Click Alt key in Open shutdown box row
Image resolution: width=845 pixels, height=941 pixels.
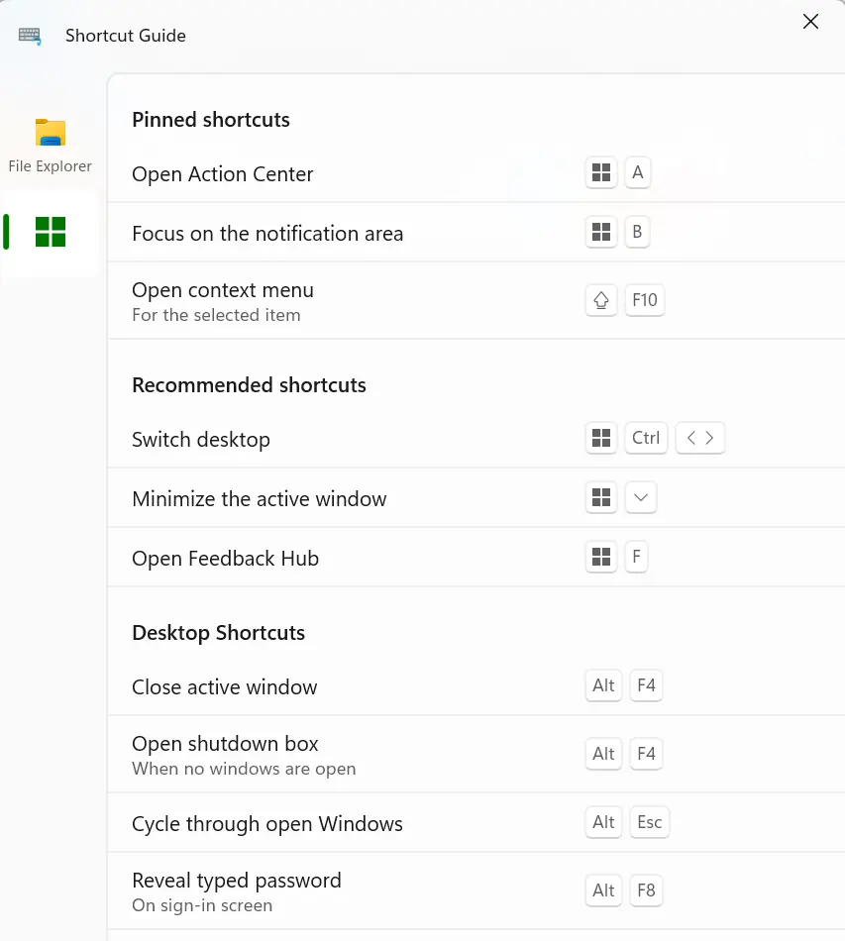click(x=603, y=754)
